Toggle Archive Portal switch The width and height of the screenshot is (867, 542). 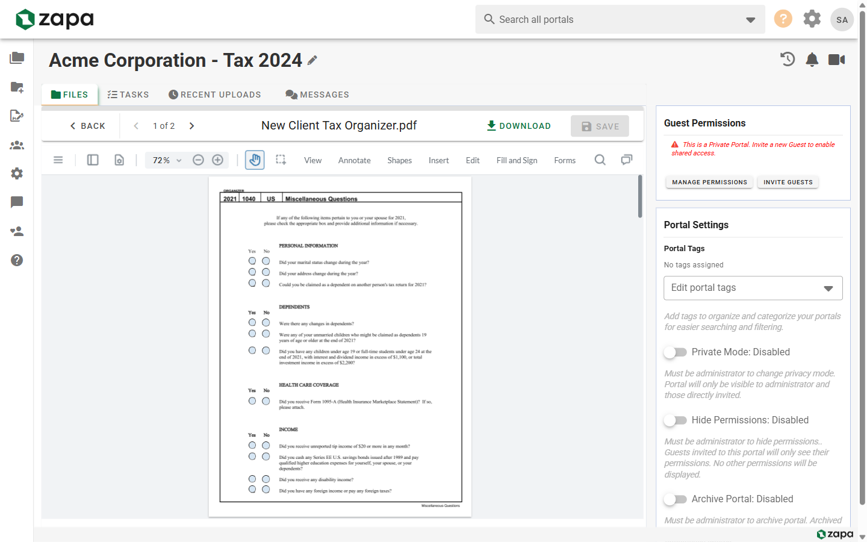click(x=676, y=499)
